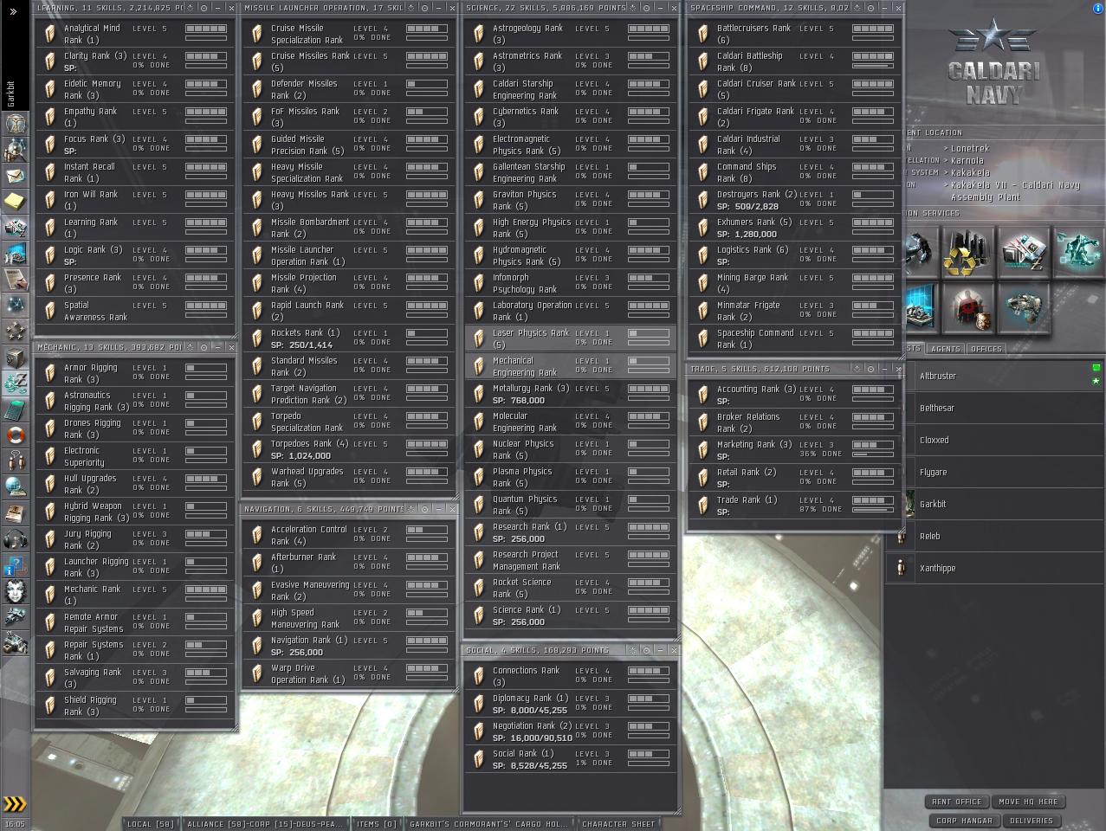
Task: Click circle button in Learning window header
Action: pyautogui.click(x=204, y=8)
